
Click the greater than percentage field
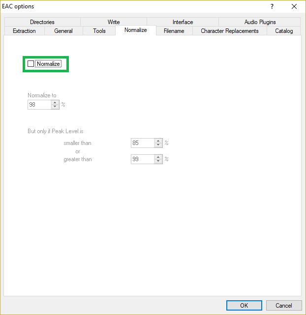[143, 159]
